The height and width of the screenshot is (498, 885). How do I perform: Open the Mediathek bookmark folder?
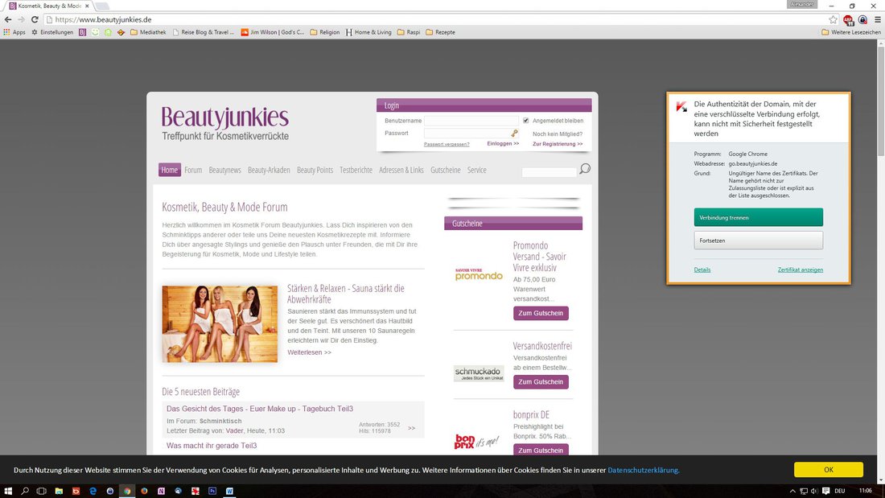point(147,32)
